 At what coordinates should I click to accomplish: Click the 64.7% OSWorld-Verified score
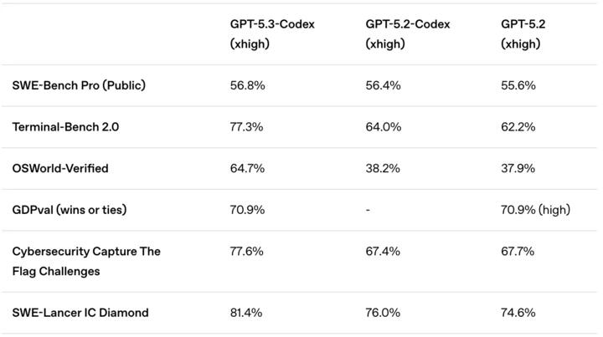click(x=247, y=168)
